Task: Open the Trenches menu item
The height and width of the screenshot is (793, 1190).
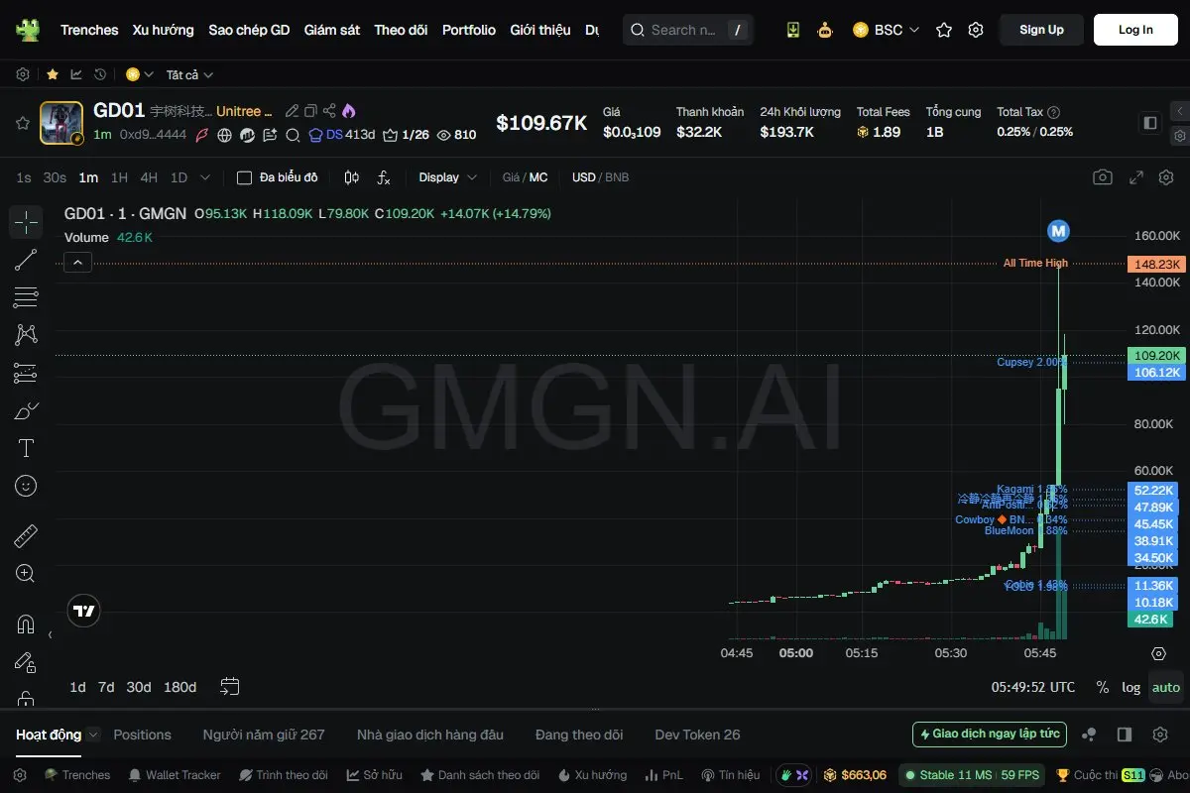Action: 89,30
